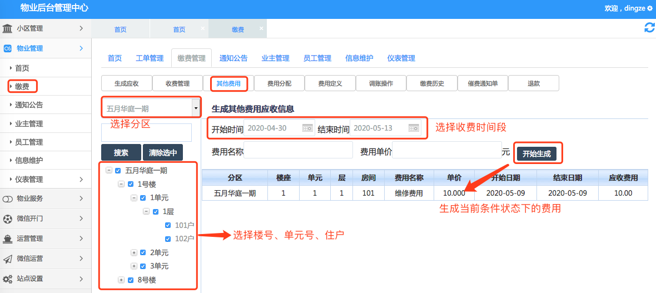Collapse the 1单元 tree node
This screenshot has height=293, width=656.
[x=134, y=197]
